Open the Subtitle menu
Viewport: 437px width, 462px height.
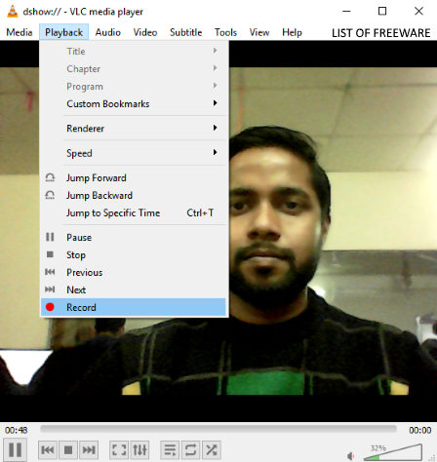pos(185,32)
